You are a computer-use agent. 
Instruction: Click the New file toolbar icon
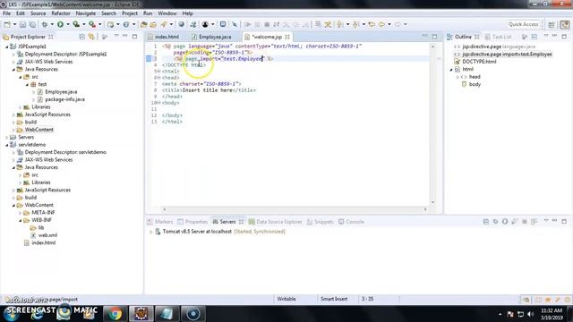7,24
